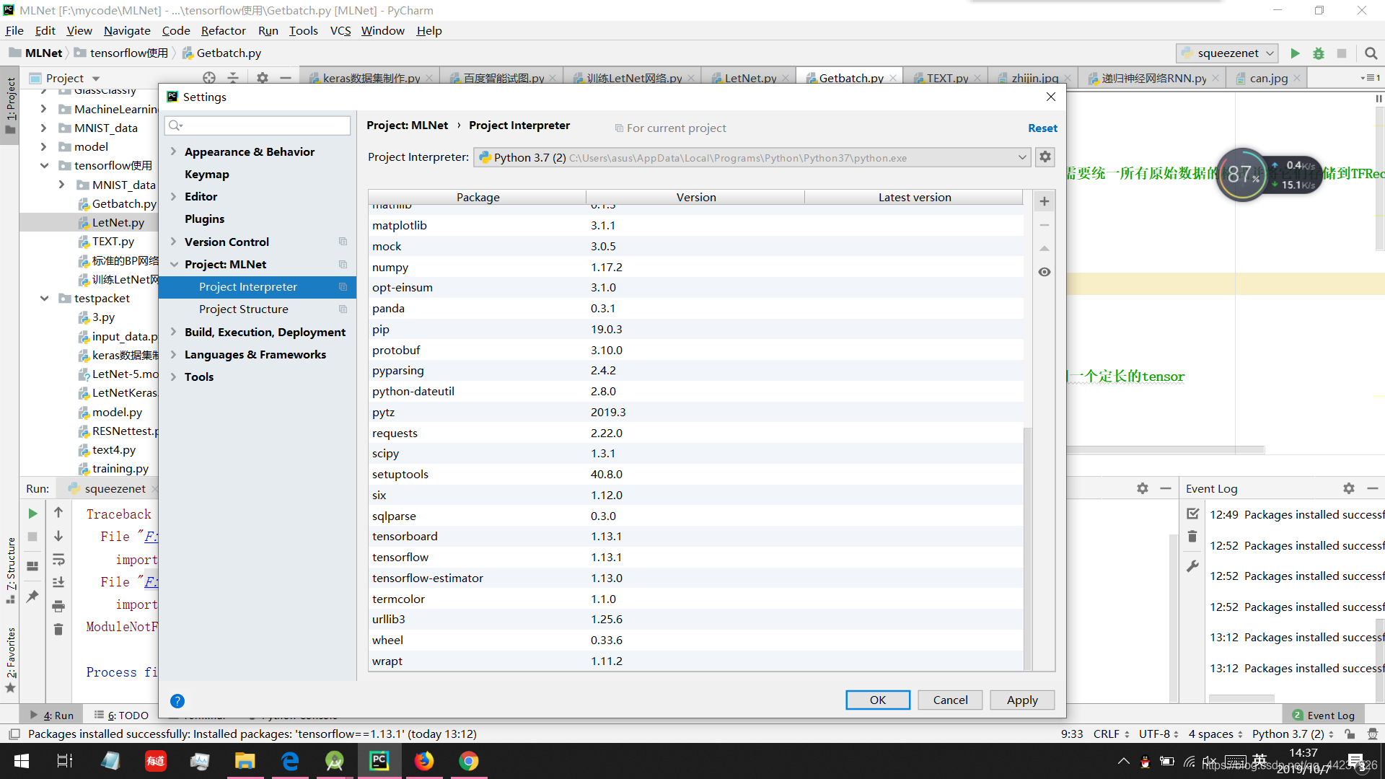Image resolution: width=1385 pixels, height=779 pixels.
Task: Click the green Run button in toolbar
Action: [1295, 53]
